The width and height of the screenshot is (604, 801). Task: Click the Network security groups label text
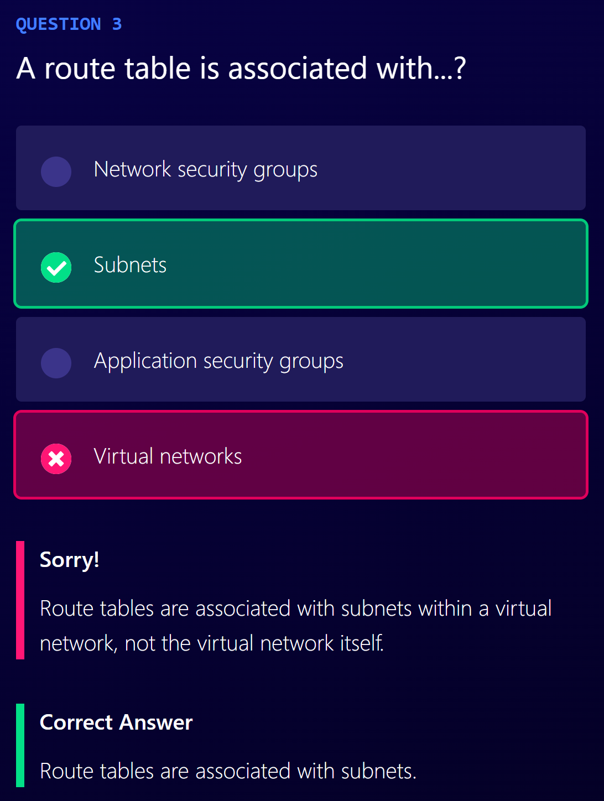[206, 170]
